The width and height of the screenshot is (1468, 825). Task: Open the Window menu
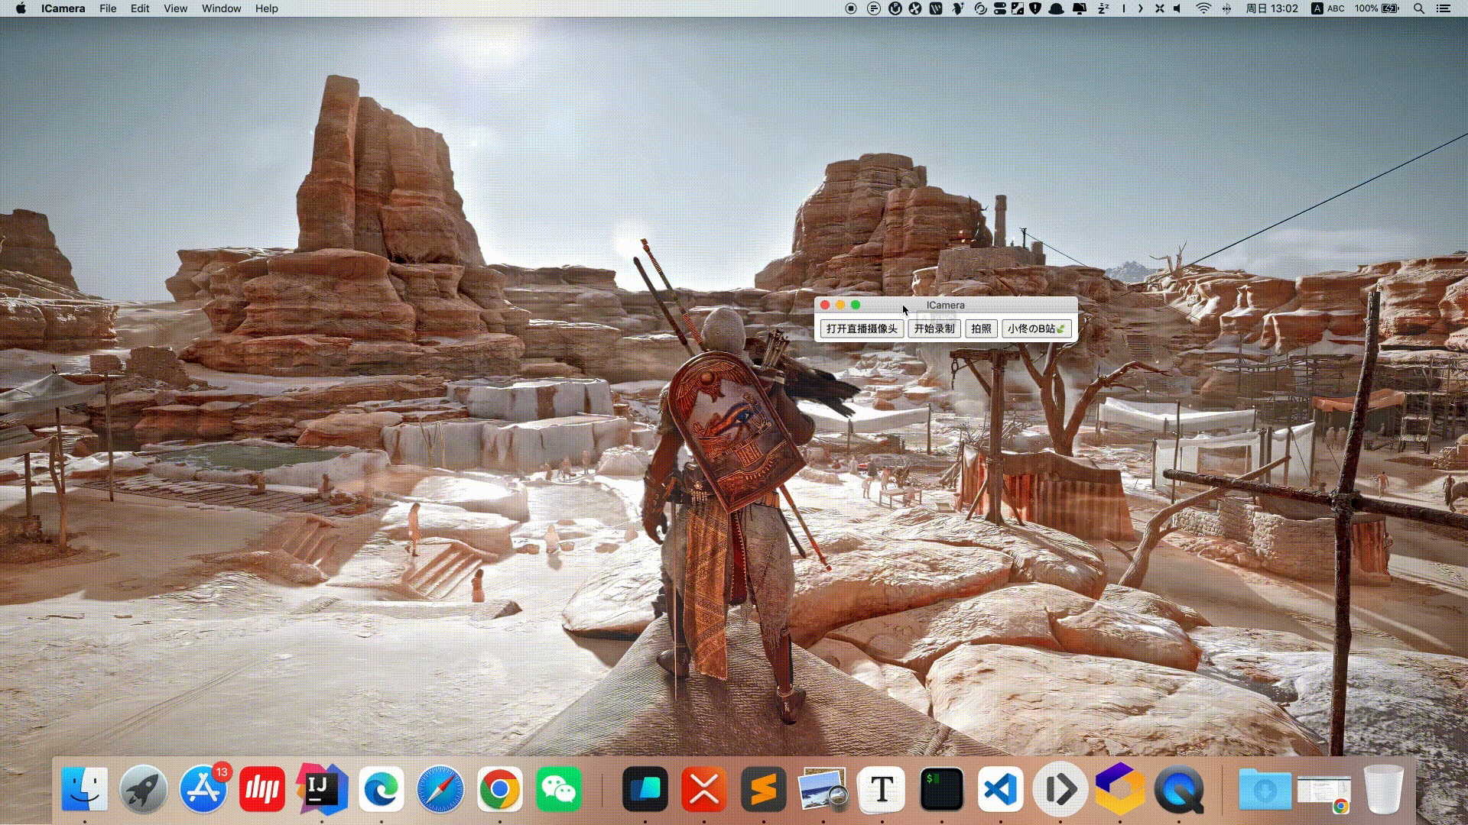221,8
